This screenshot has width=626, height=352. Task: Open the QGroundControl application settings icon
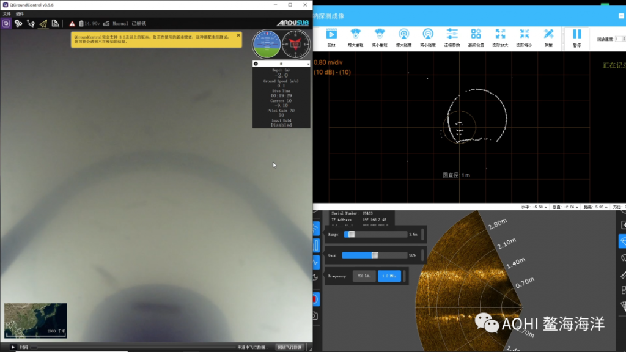pyautogui.click(x=6, y=24)
